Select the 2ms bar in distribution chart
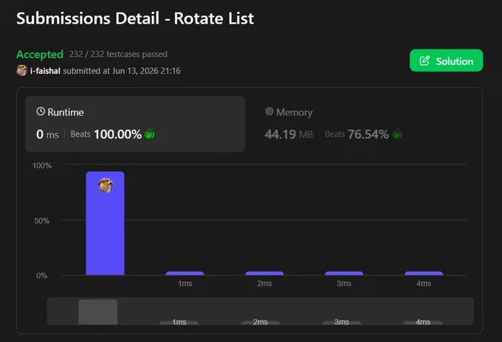The image size is (502, 342). coord(264,273)
